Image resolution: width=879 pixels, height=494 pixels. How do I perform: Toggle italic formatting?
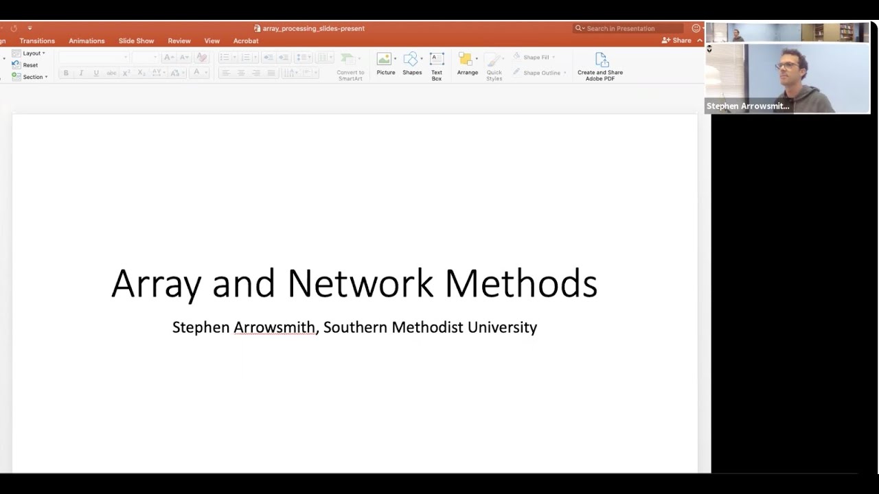tap(81, 73)
